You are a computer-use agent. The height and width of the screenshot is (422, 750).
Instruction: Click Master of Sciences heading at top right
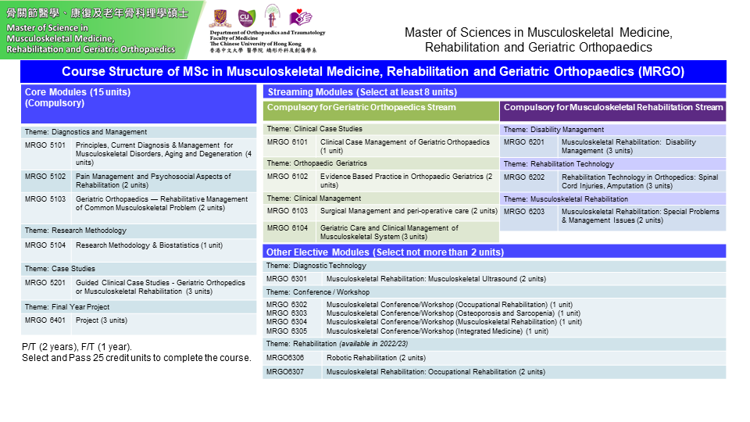[538, 40]
